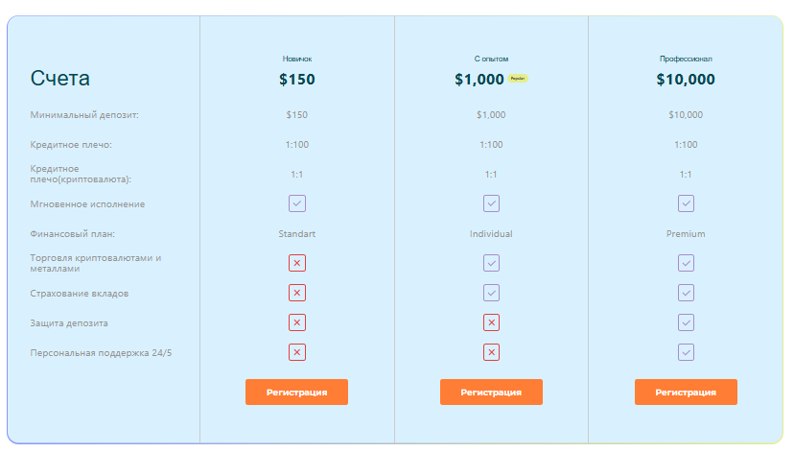Select the Новичок plan heading
The image size is (794, 452).
click(297, 59)
